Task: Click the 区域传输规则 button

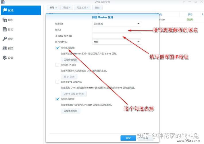Action: (70, 60)
